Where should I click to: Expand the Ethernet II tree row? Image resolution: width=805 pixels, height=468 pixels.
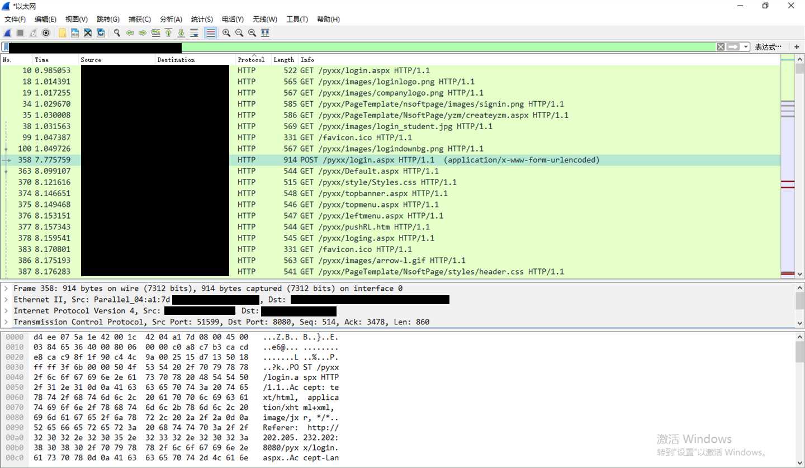point(6,300)
